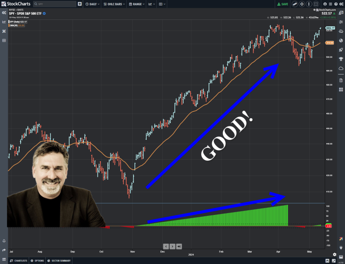Toggle the vertical inspect line tool

pos(309,4)
